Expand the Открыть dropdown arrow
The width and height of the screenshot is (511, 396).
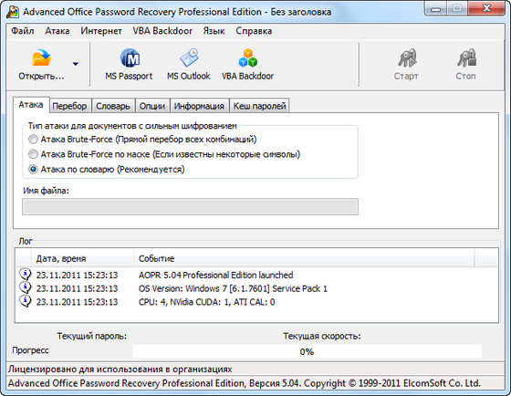[76, 64]
